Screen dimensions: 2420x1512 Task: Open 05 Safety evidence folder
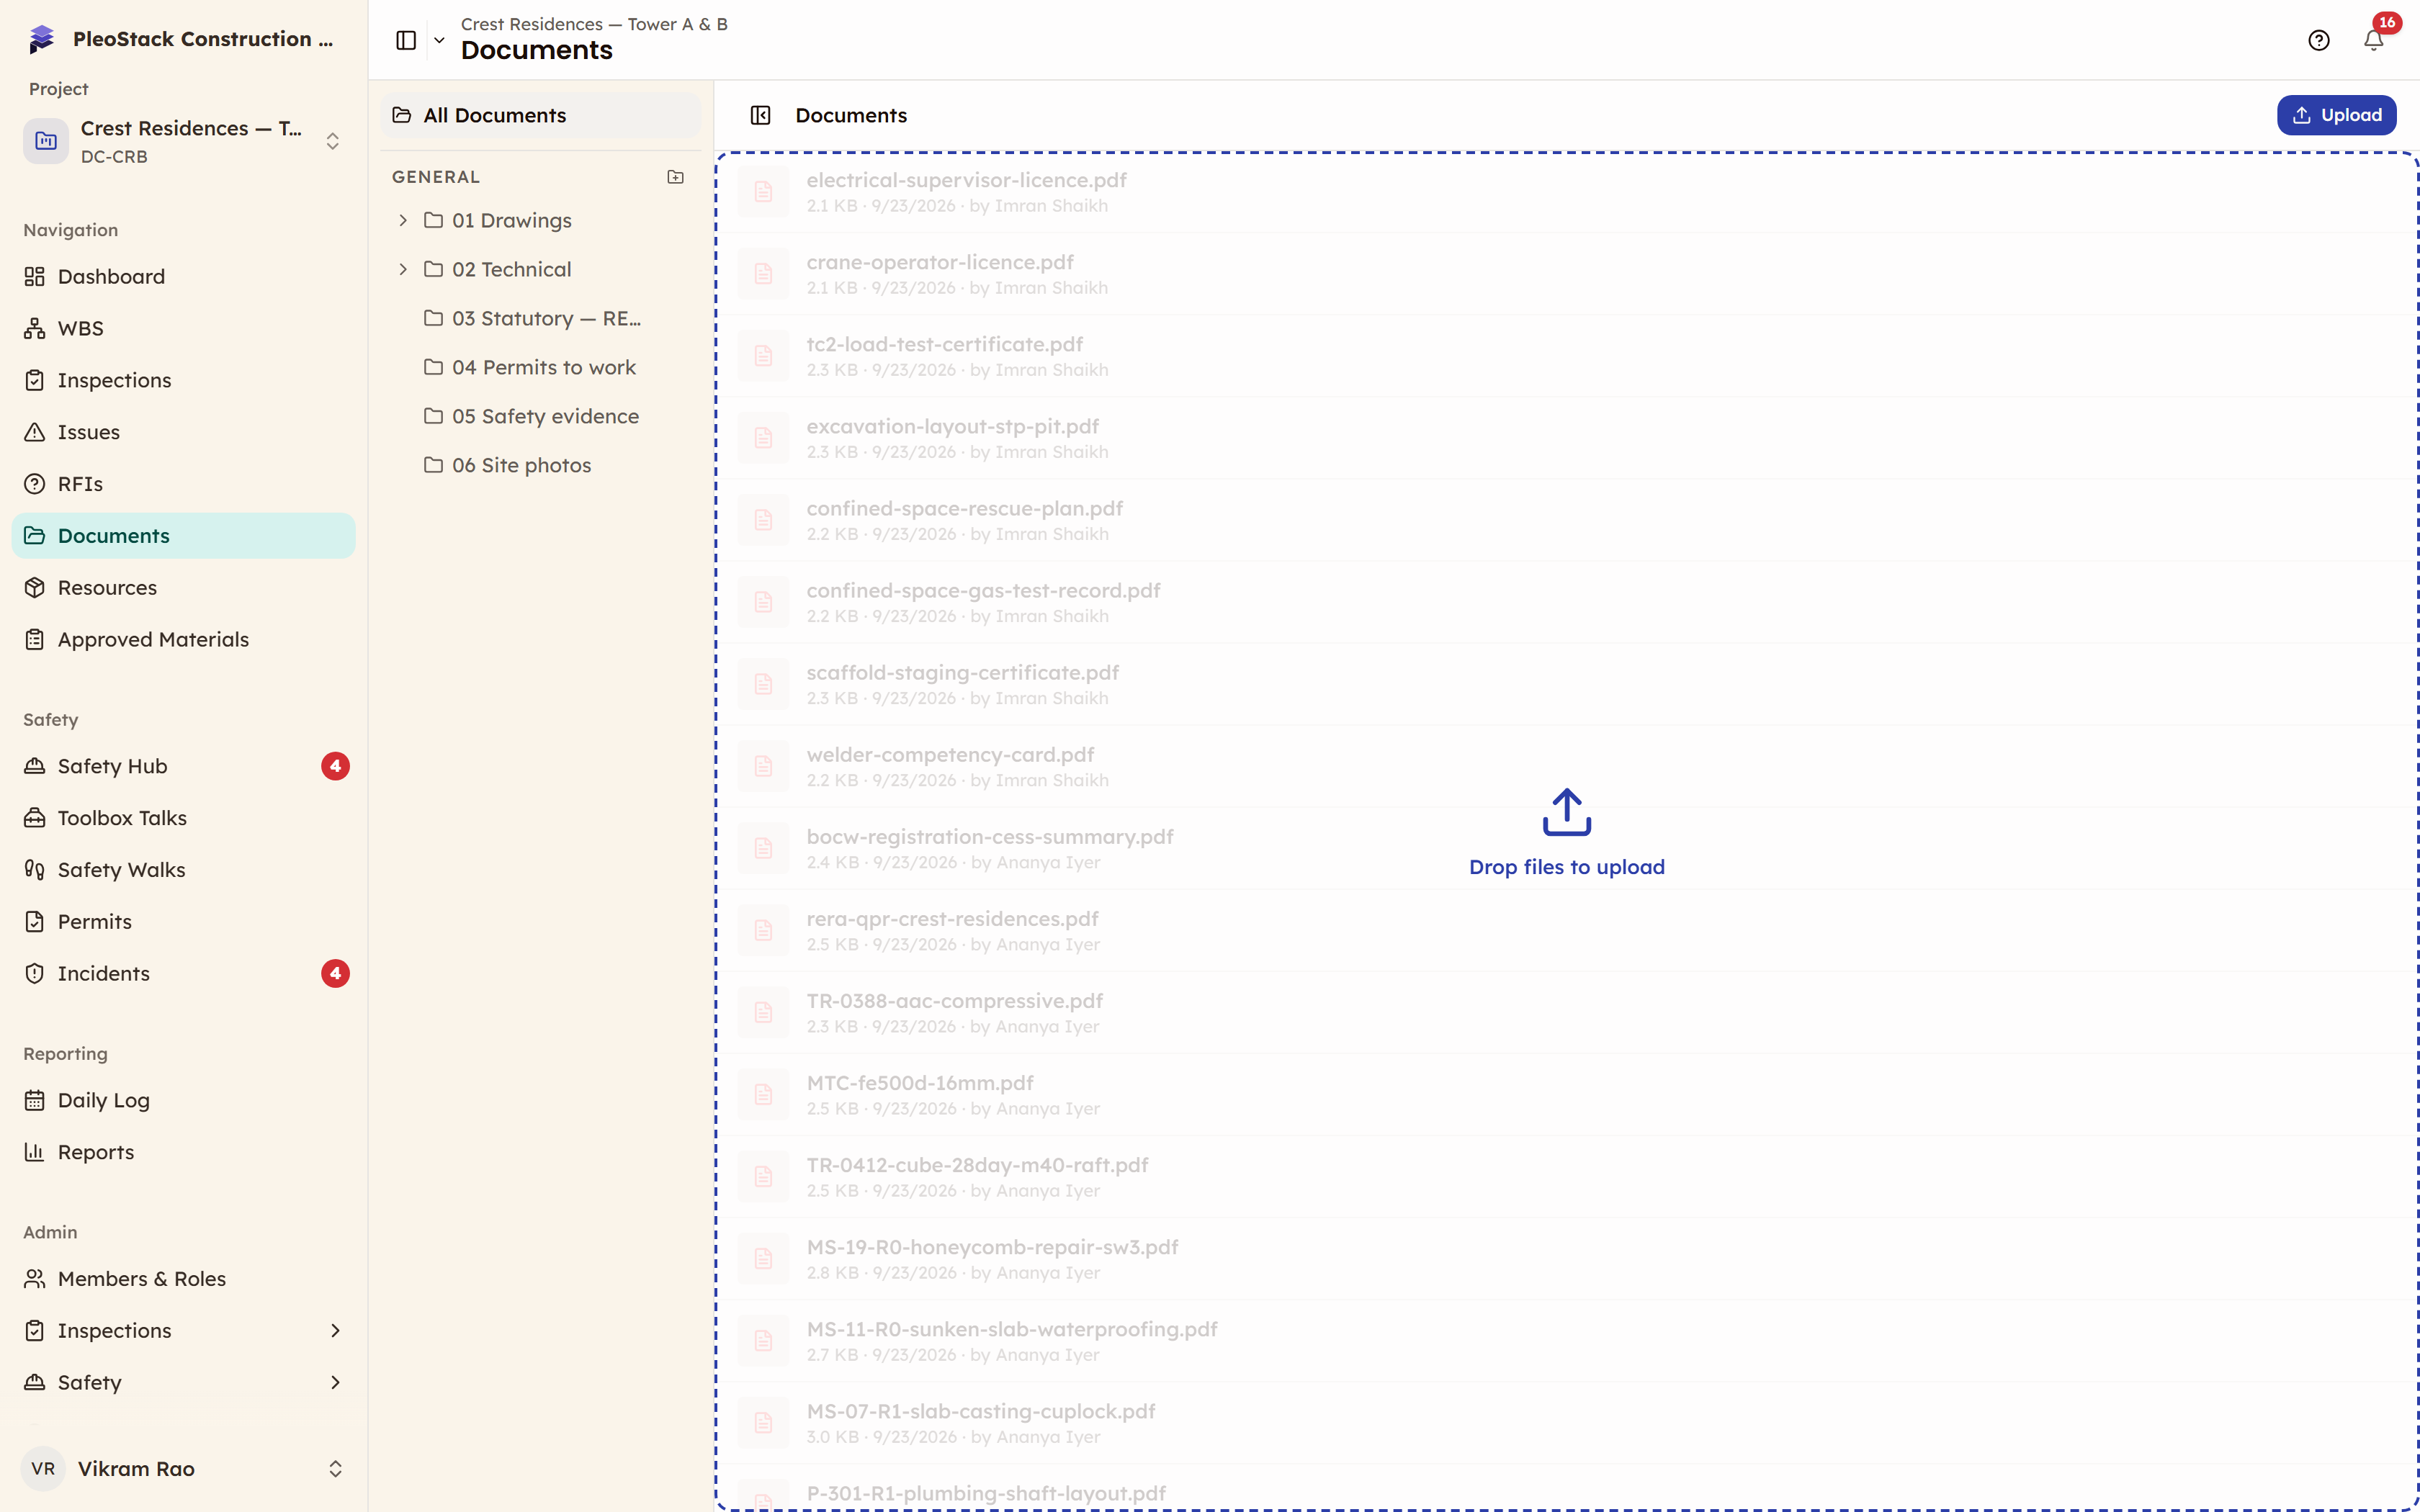[x=541, y=416]
